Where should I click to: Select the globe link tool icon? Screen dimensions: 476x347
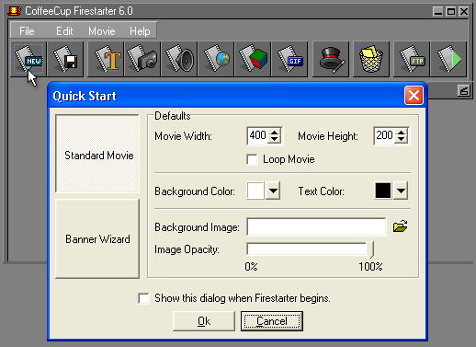point(216,59)
